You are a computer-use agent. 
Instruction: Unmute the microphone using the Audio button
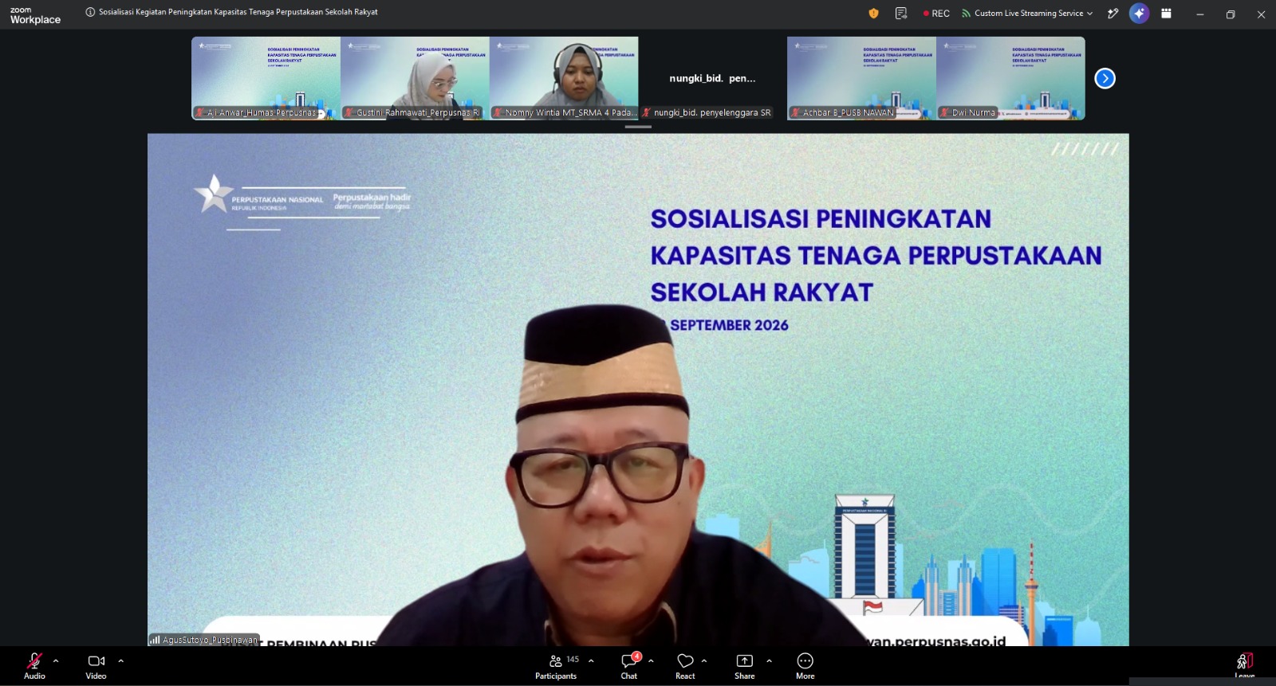[34, 666]
